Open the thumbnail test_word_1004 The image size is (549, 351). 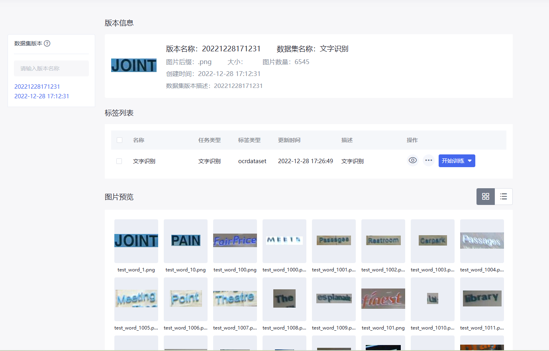482,241
